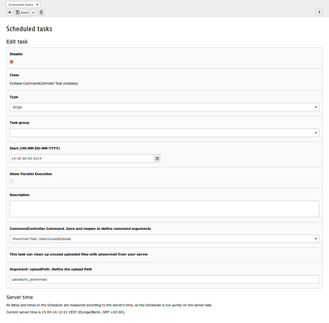Open the help question mark button
329x323 pixels.
(319, 12)
